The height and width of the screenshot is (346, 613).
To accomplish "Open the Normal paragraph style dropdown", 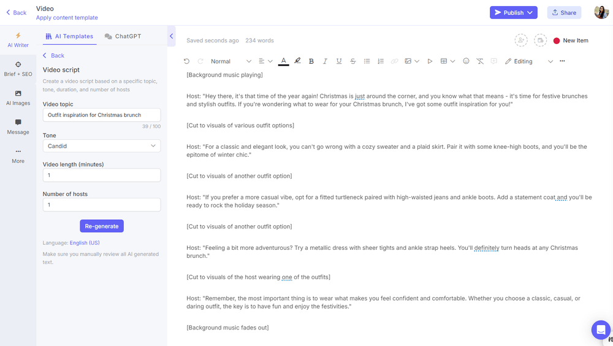I will coord(230,61).
